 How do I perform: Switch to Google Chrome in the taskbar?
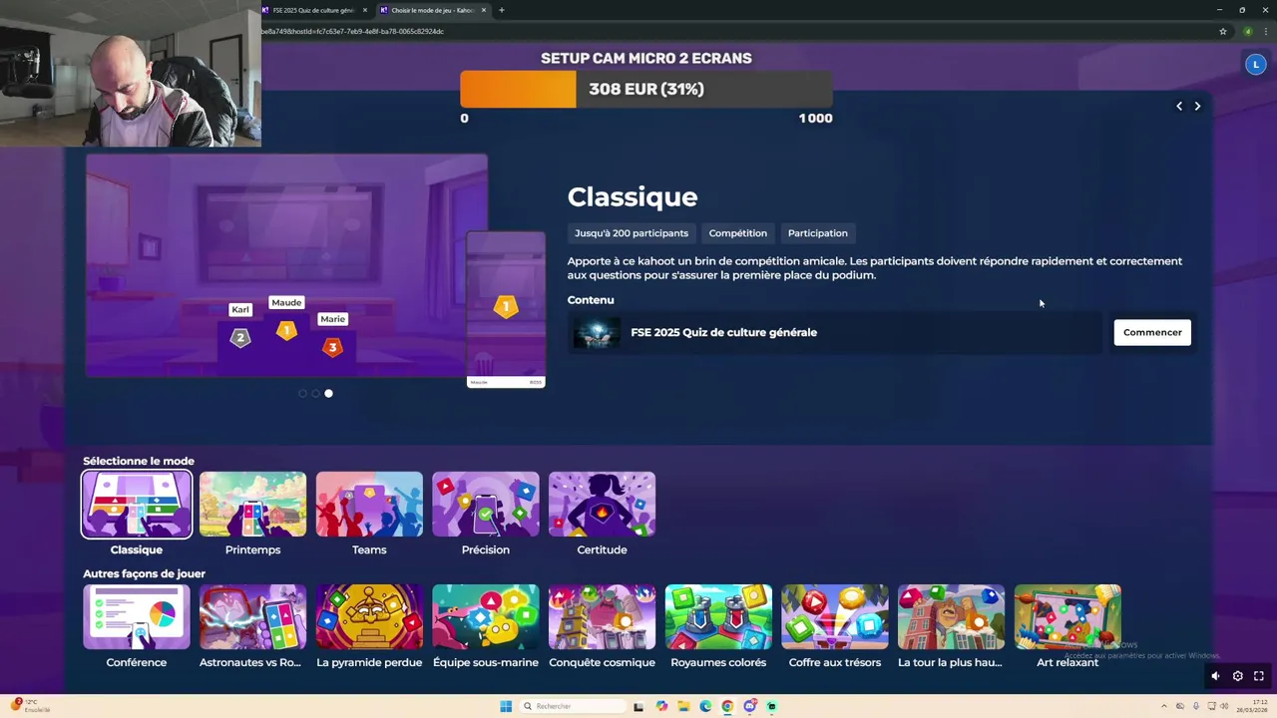(x=727, y=706)
